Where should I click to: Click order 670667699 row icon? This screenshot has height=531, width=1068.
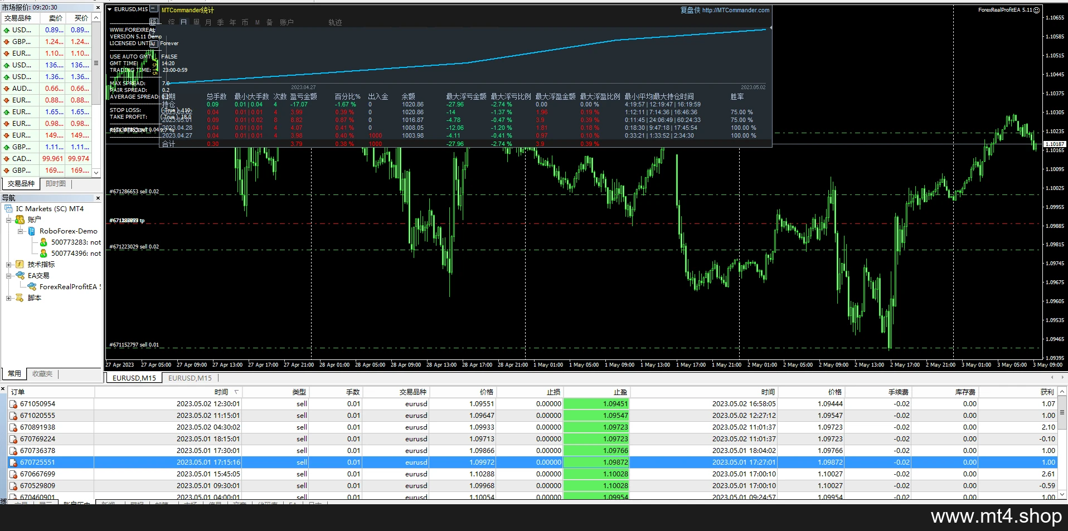pyautogui.click(x=13, y=474)
